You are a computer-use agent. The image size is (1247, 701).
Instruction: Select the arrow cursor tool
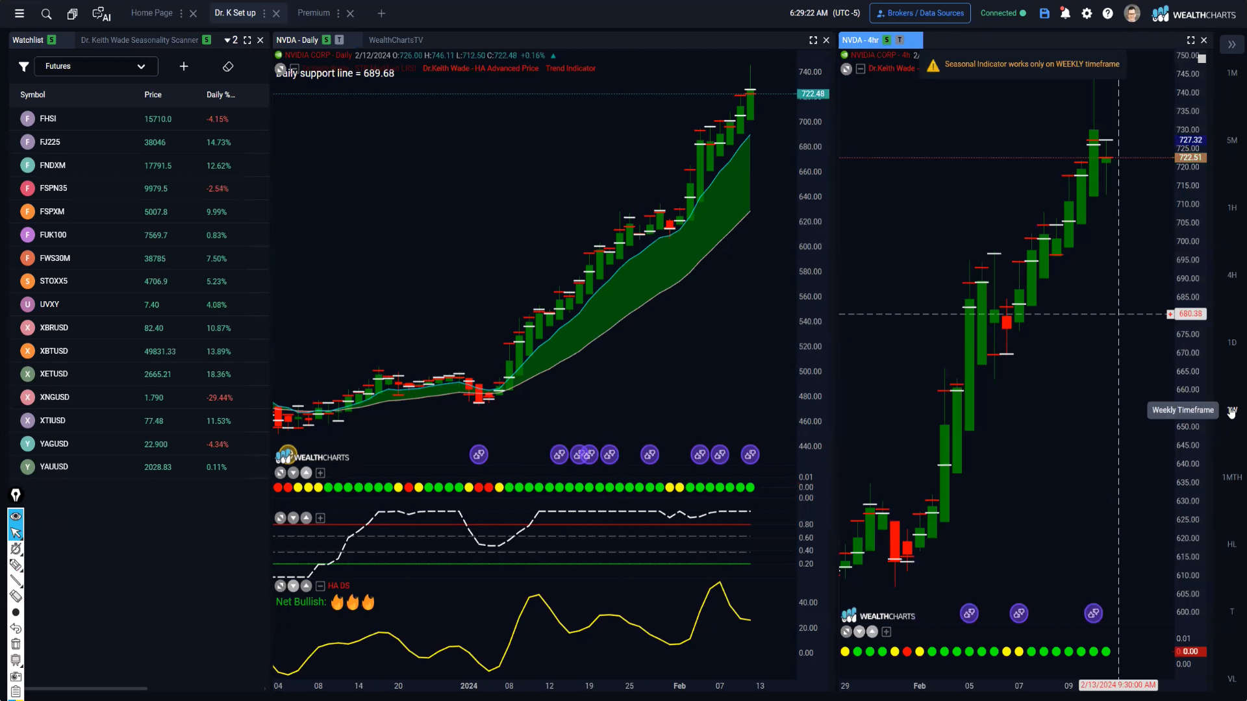[x=16, y=533]
